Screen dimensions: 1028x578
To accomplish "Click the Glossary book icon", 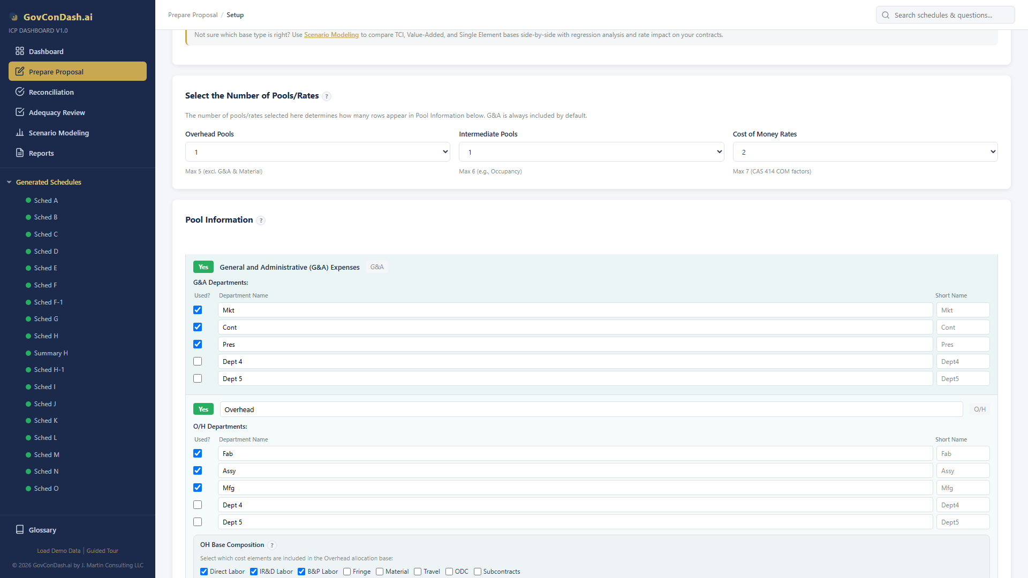I will point(20,529).
